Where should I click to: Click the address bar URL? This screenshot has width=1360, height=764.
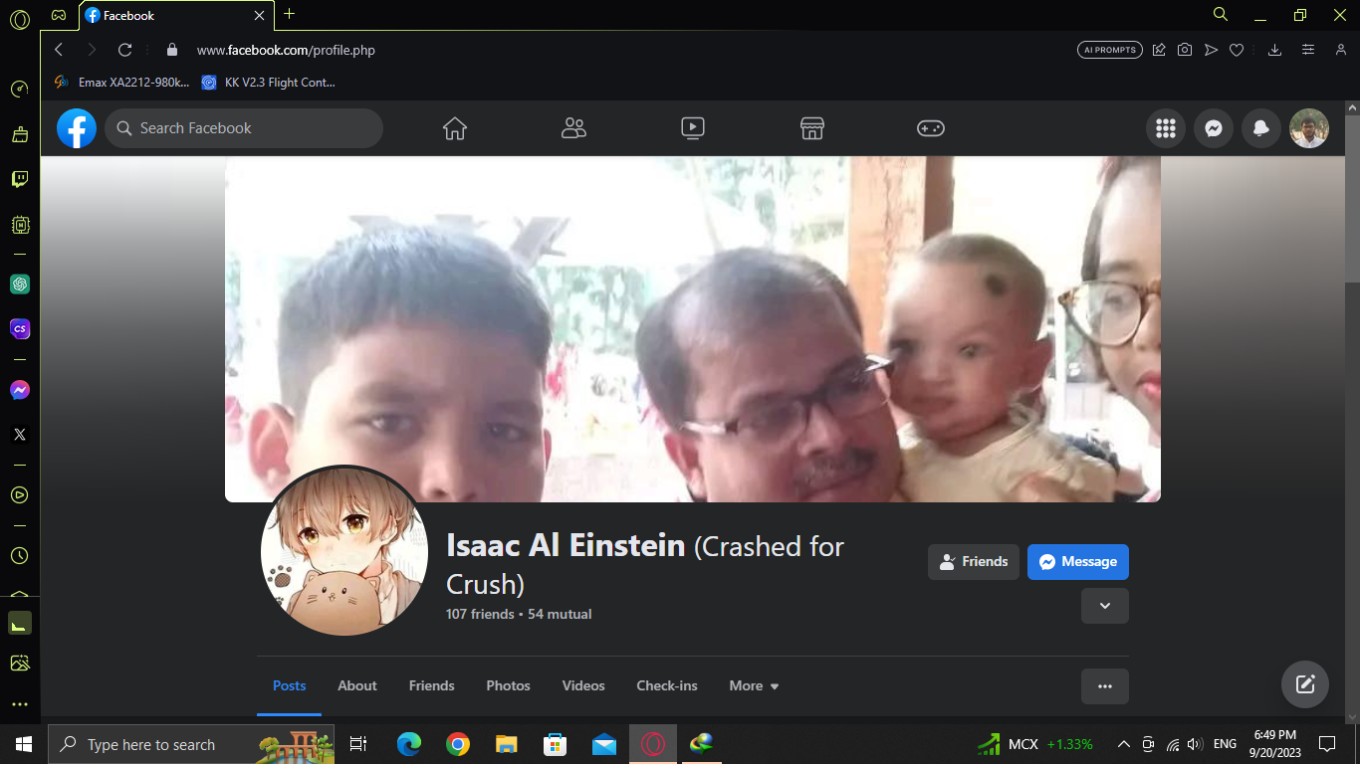tap(286, 50)
